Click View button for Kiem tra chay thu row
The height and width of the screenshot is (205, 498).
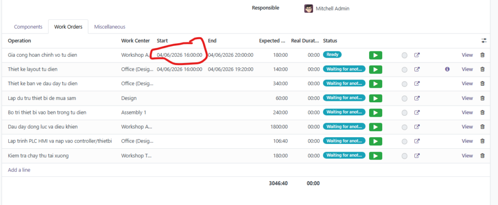(467, 156)
